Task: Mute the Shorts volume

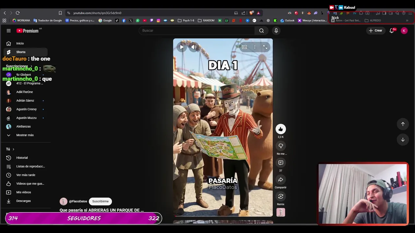Action: (194, 47)
